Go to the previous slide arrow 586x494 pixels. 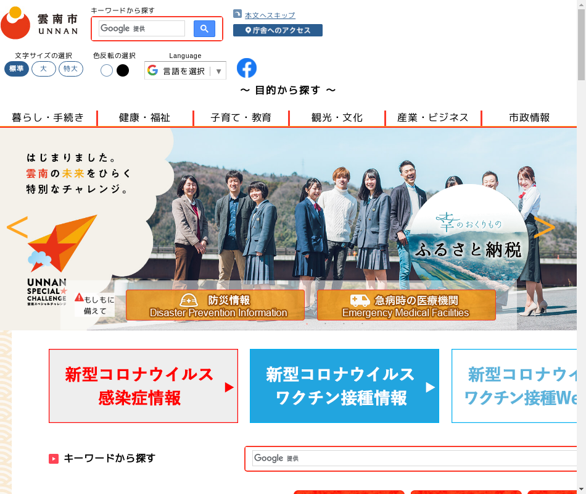(17, 227)
